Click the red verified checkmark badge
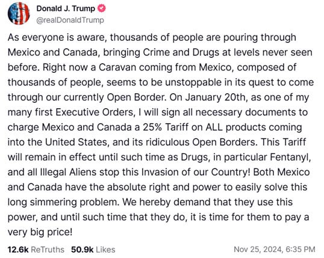Viewport: 324px width, 258px height. coord(101,8)
